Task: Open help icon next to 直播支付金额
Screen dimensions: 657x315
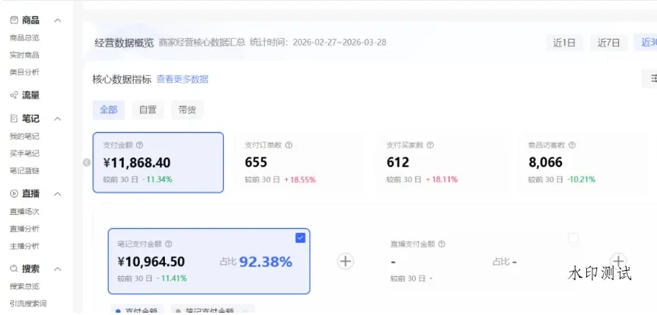Action: (441, 244)
